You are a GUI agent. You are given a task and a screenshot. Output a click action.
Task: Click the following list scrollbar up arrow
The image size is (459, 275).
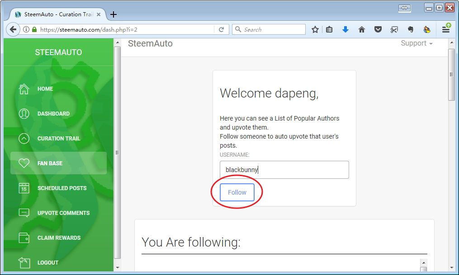coord(423,263)
